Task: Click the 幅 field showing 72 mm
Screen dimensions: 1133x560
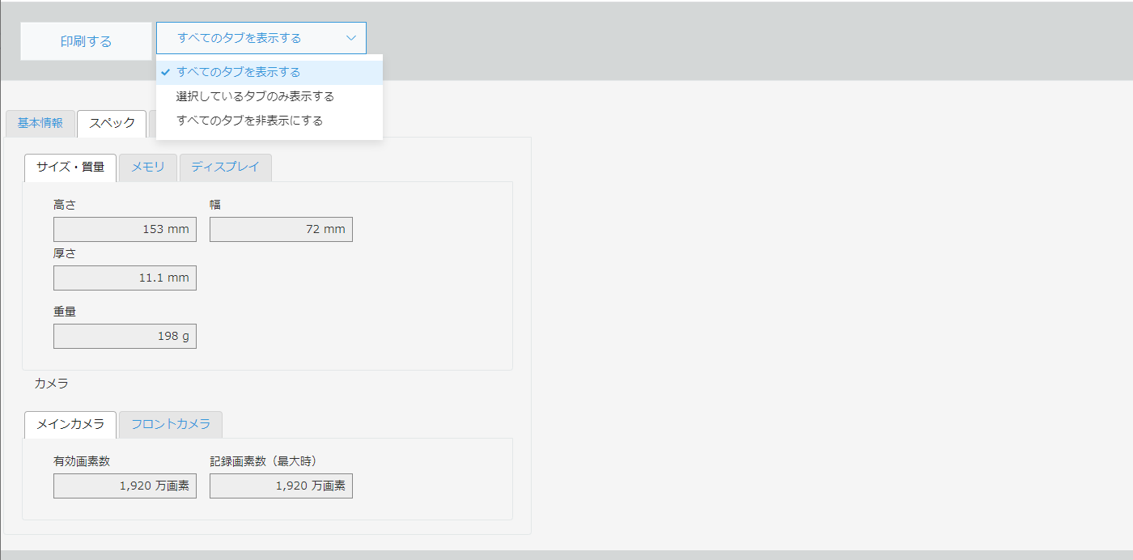Action: 281,229
